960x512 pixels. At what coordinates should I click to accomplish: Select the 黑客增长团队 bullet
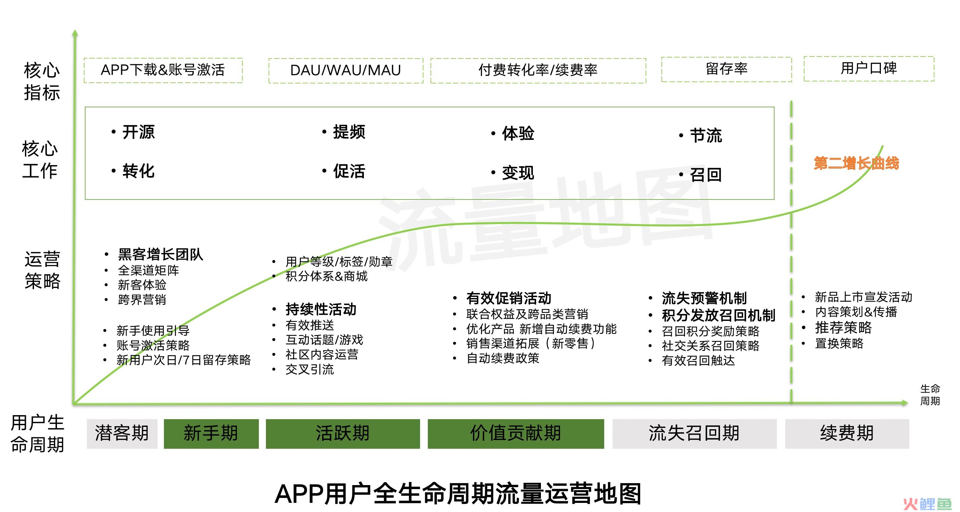pos(161,254)
